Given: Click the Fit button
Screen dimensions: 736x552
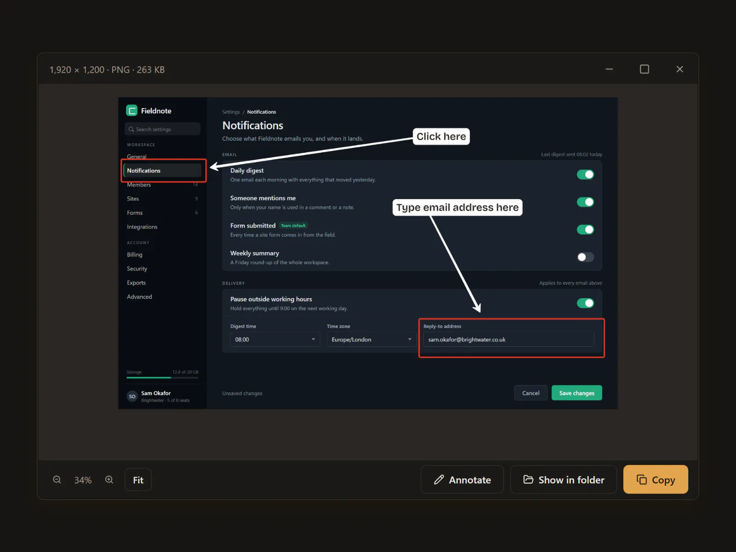Looking at the screenshot, I should (138, 480).
